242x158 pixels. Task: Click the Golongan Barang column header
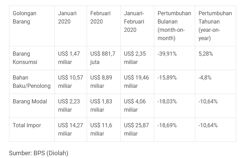pos(32,26)
